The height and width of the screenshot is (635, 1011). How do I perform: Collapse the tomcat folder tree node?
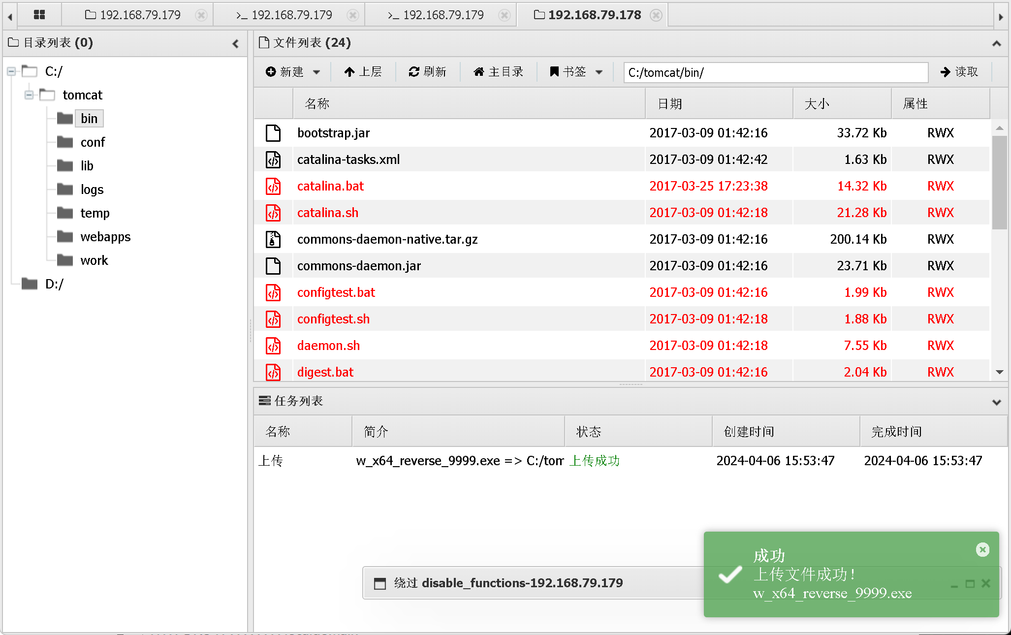pos(29,95)
